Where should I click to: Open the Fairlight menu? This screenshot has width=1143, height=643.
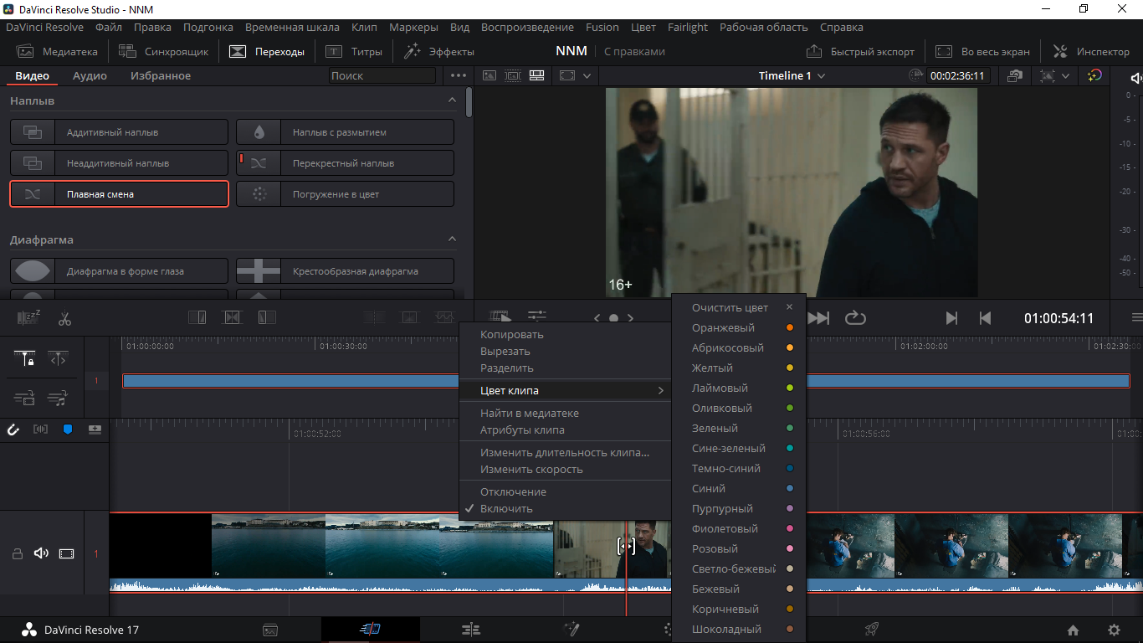688,27
